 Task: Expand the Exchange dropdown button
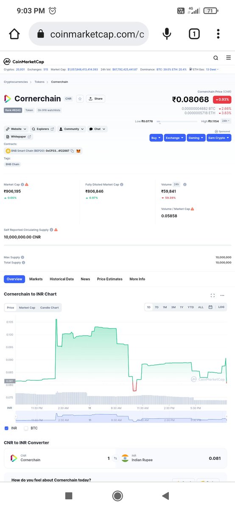pyautogui.click(x=175, y=138)
